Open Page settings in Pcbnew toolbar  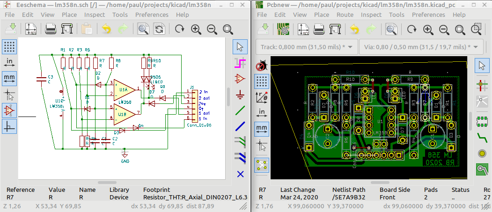click(303, 29)
